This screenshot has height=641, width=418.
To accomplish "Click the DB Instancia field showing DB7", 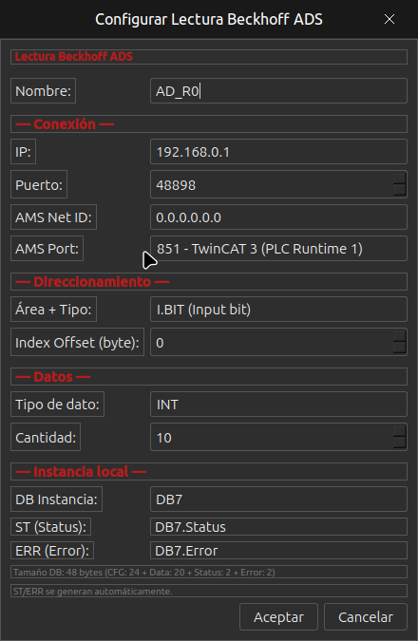I will [x=278, y=500].
